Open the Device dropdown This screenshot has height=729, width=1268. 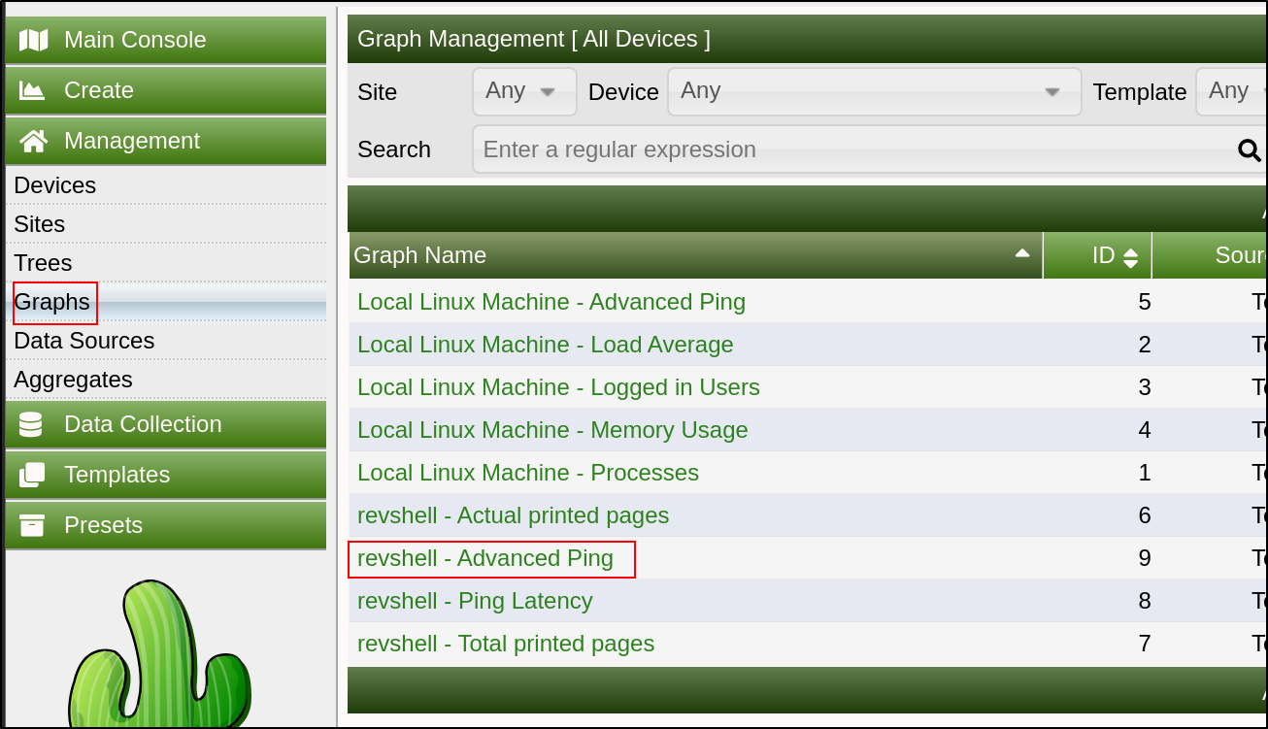(x=875, y=91)
